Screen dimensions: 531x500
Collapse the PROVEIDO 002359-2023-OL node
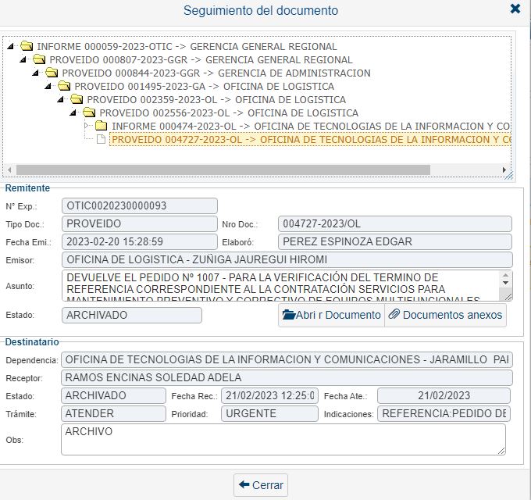click(x=61, y=99)
